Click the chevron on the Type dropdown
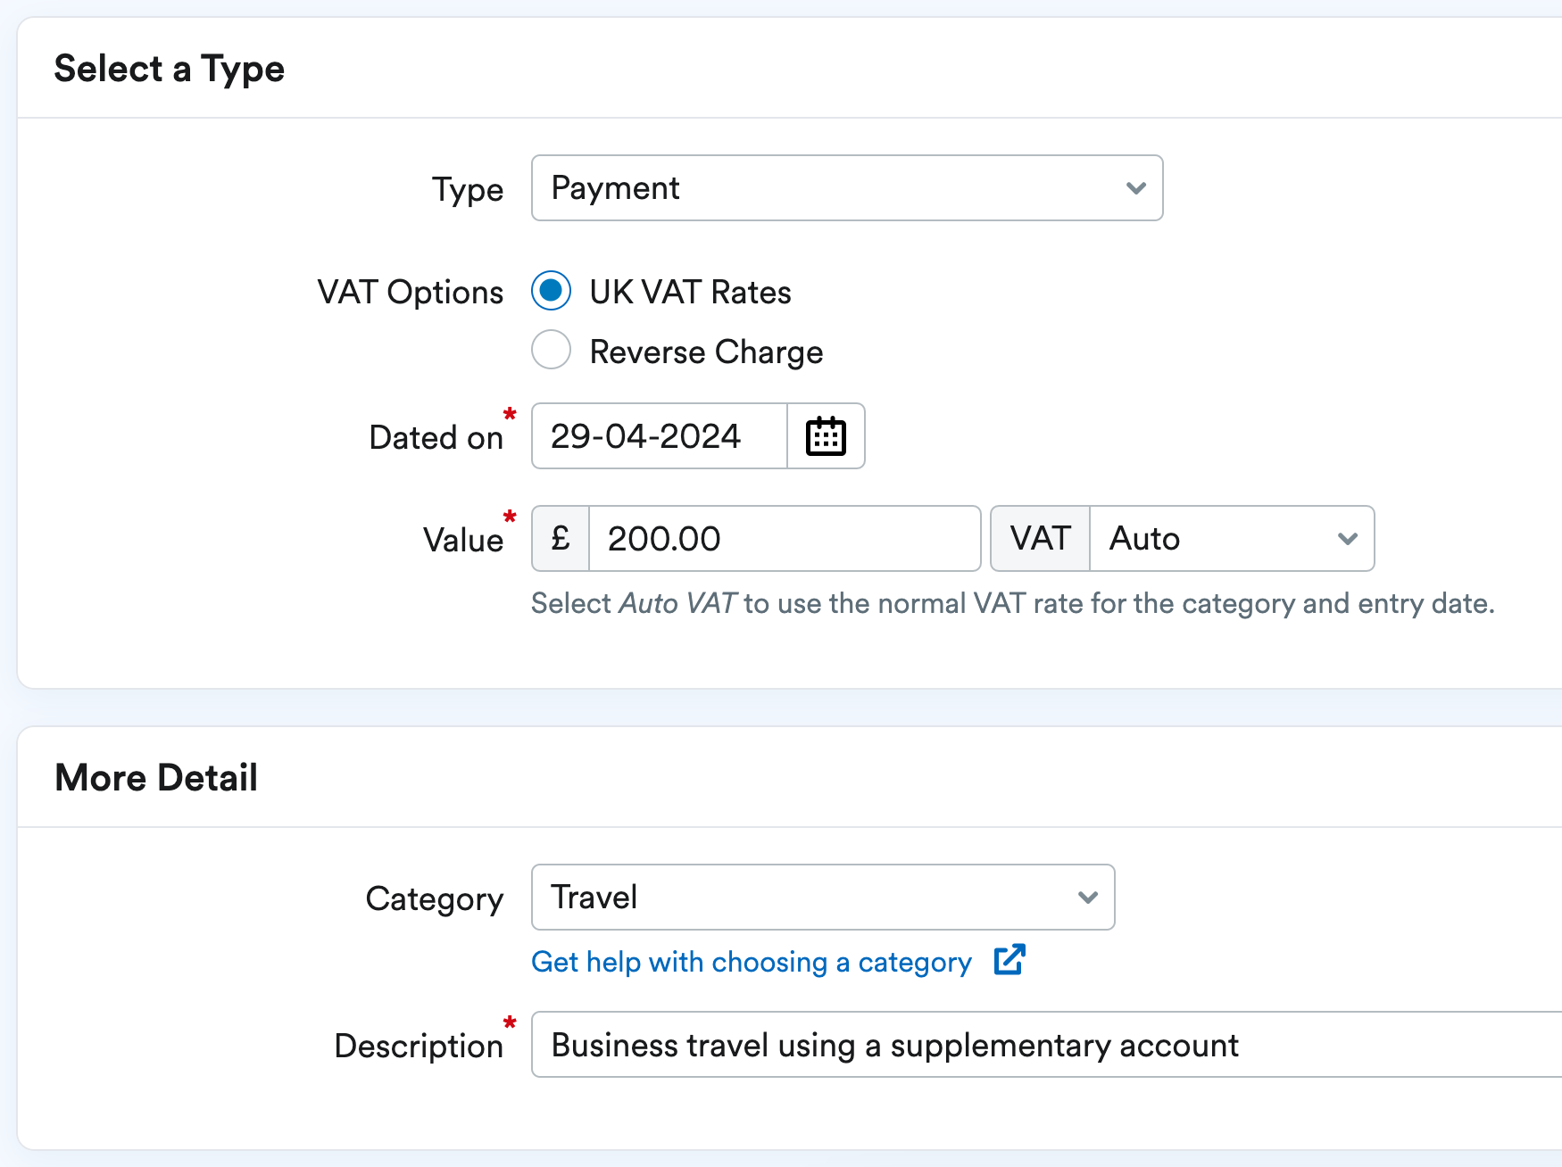Screen dimensions: 1562x1167 [1134, 188]
